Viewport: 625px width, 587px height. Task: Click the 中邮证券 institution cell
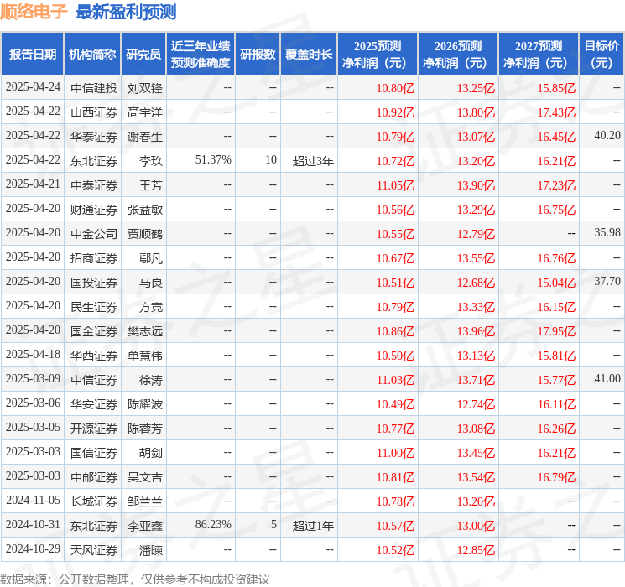pos(94,477)
